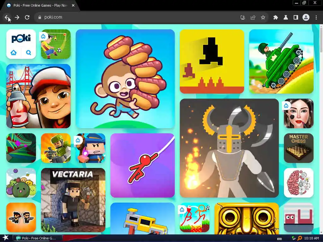Screen dimensions: 323x242
Task: Open the yellow pixel runner game tile
Action: 212,61
